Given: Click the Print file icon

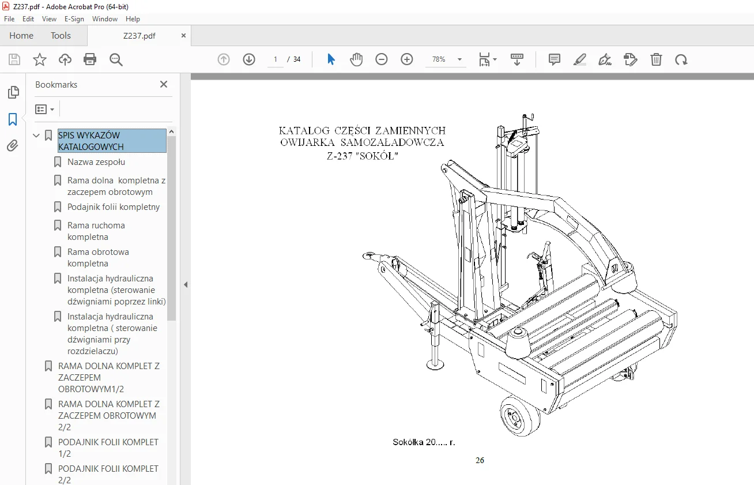Looking at the screenshot, I should [x=90, y=59].
